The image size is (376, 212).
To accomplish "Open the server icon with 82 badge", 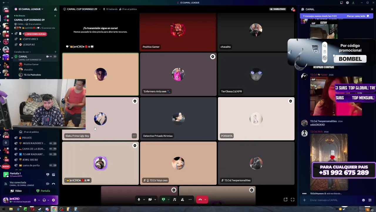I will point(6,26).
